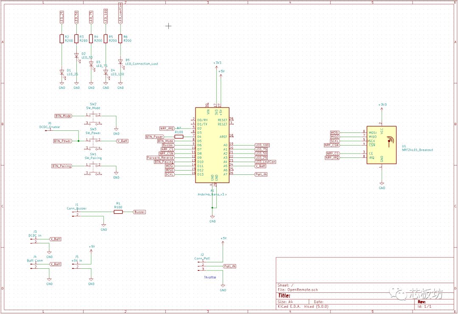Screen dimensions: 458x314
Task: Click the 'Title:' field in title block
Action: (x=284, y=296)
